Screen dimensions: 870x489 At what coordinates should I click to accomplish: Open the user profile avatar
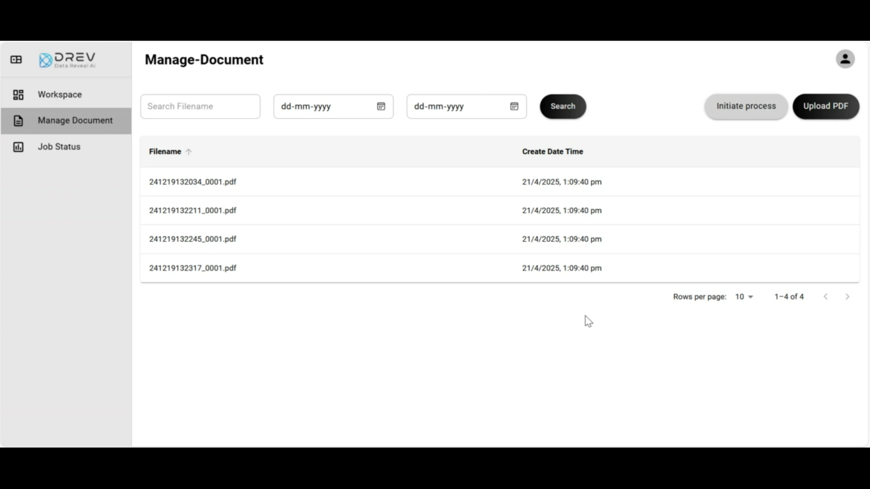click(x=845, y=59)
